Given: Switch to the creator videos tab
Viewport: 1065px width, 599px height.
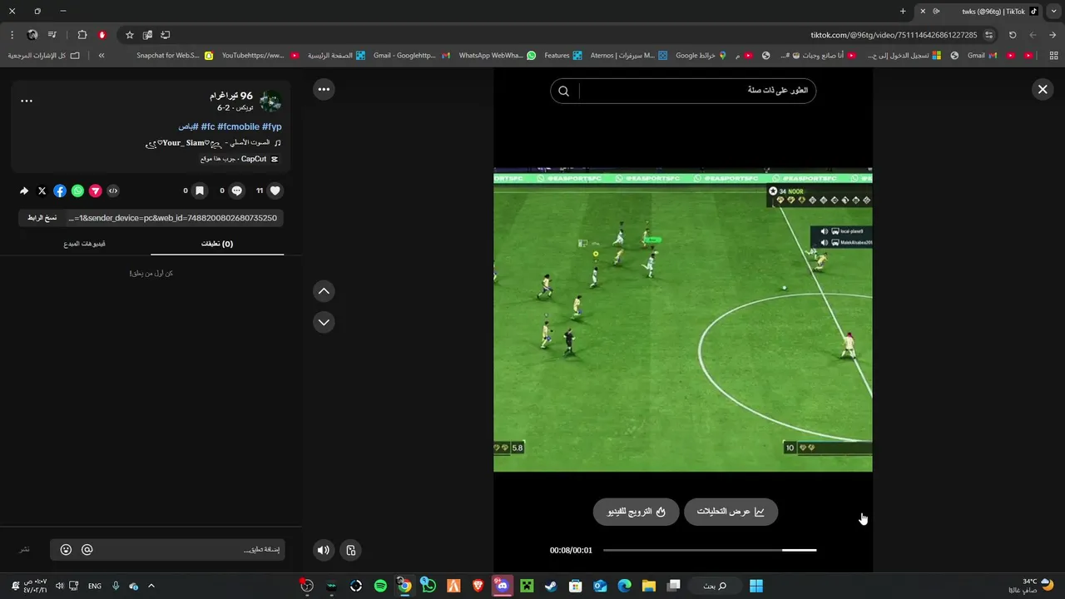Looking at the screenshot, I should pos(84,244).
